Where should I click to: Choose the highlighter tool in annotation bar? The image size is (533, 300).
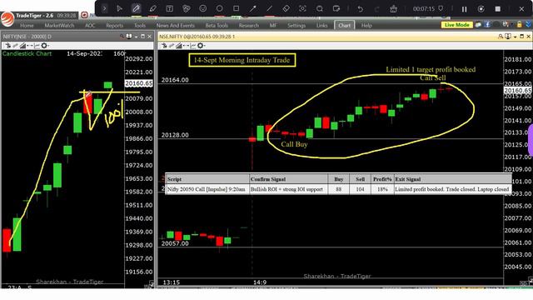(x=153, y=8)
